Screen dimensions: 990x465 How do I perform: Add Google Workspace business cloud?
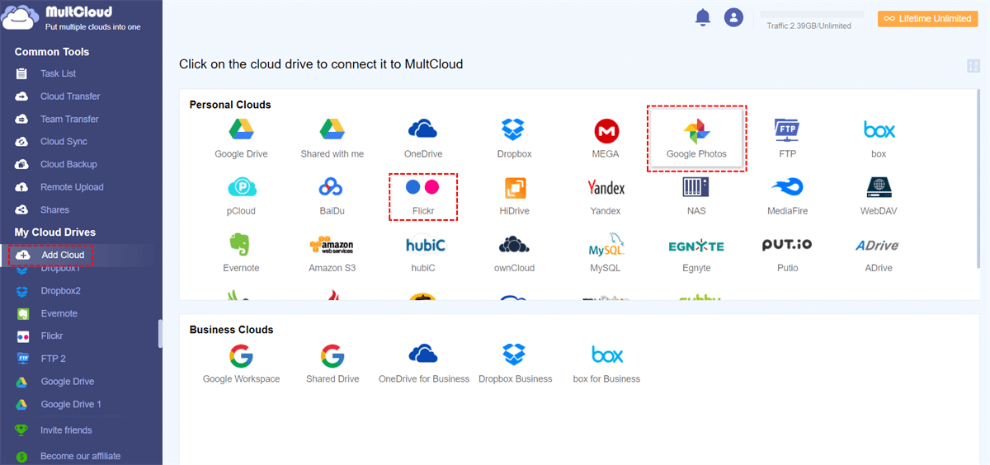click(241, 364)
